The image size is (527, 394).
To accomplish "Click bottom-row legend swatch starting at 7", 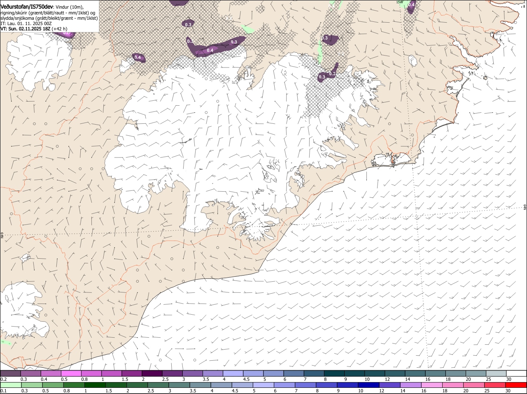I will click(x=305, y=385).
